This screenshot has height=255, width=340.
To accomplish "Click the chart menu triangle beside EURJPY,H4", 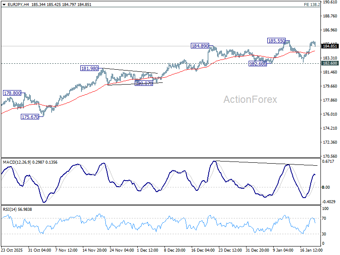I will pos(4,5).
